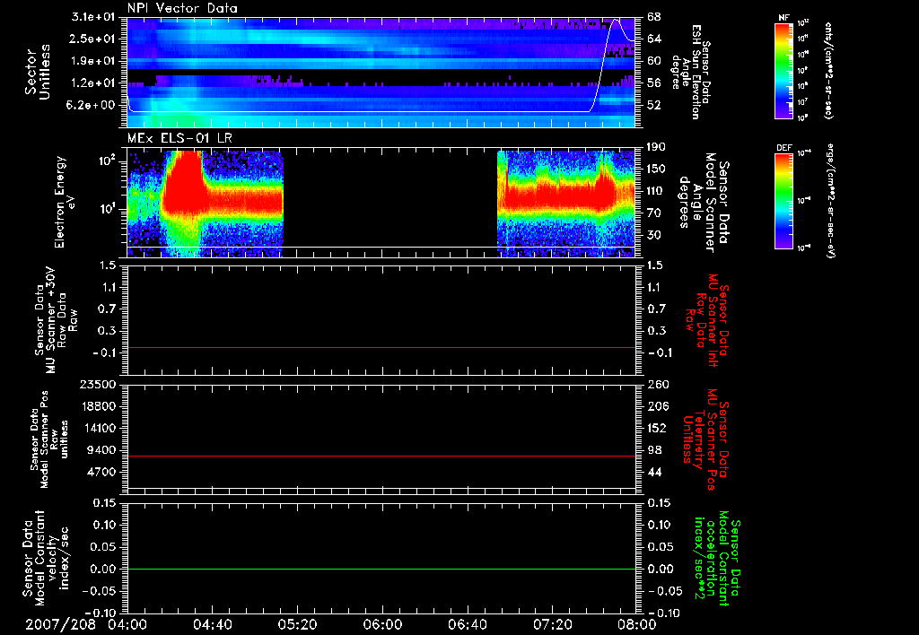Click the NF color scale bar
This screenshot has height=635, width=919.
click(x=784, y=70)
